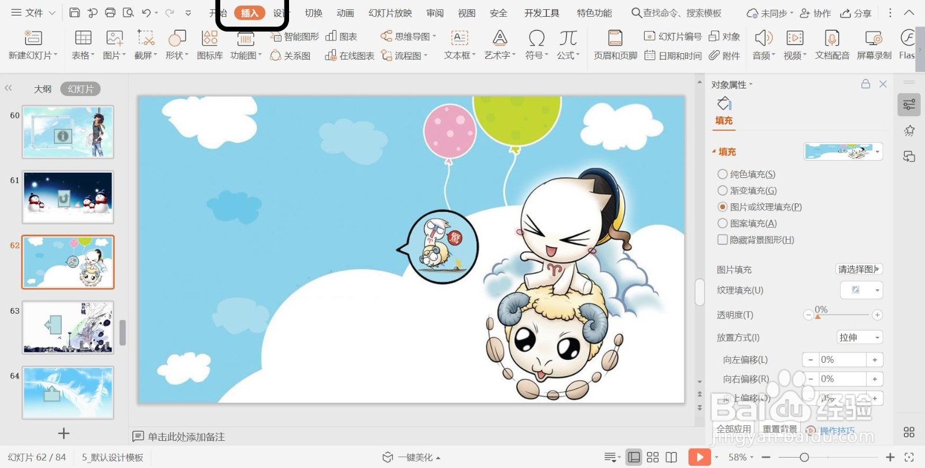This screenshot has height=468, width=925.
Task: Insert a table with 表格 icon
Action: [83, 38]
